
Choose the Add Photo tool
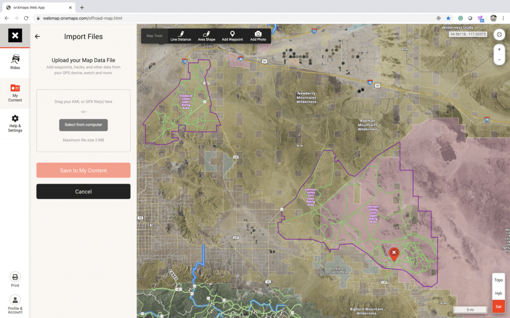click(x=258, y=36)
